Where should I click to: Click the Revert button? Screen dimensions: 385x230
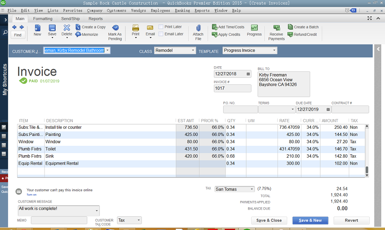[351, 221]
